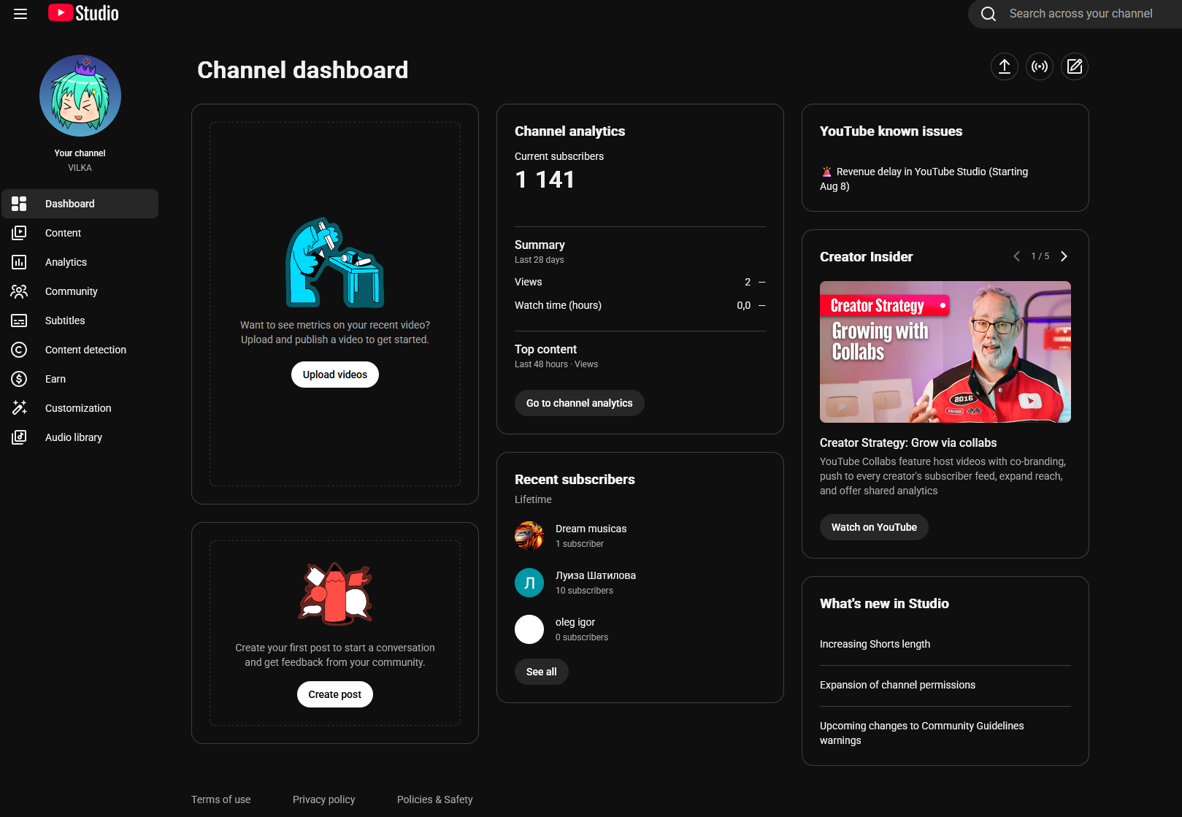The height and width of the screenshot is (817, 1182).
Task: Click the Subtitles sidebar icon
Action: pos(19,321)
